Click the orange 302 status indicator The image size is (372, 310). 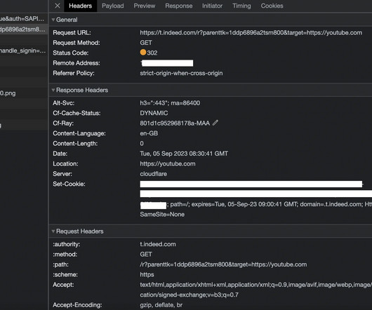[x=143, y=53]
